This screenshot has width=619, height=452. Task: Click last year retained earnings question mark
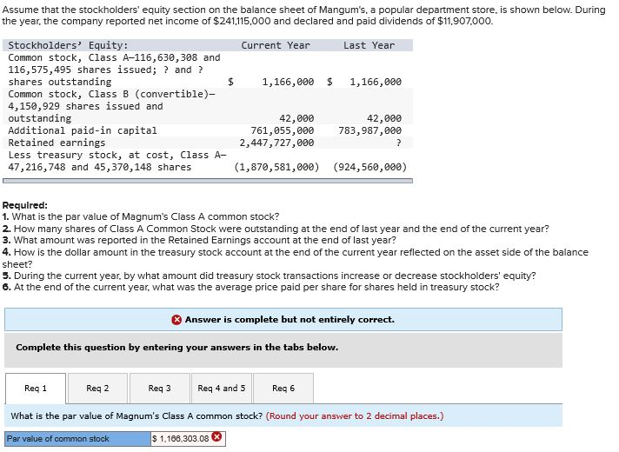coord(398,143)
